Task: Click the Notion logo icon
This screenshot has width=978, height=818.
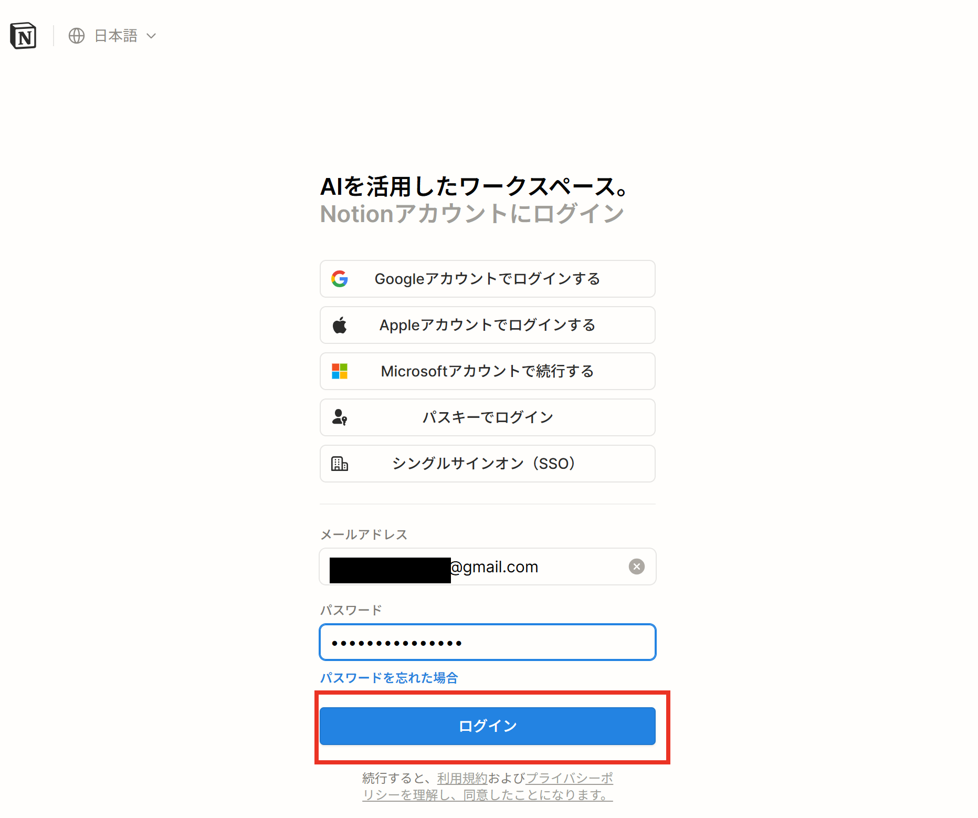Action: 23,36
